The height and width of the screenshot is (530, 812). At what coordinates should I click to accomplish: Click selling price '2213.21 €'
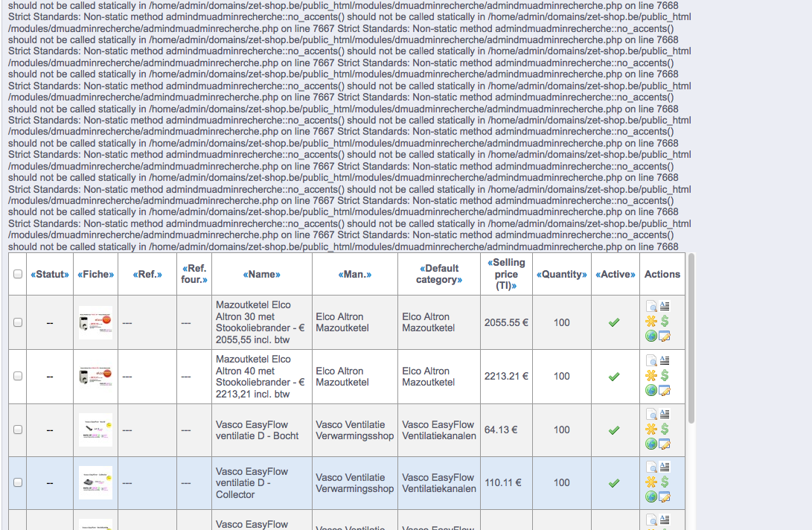(x=506, y=376)
